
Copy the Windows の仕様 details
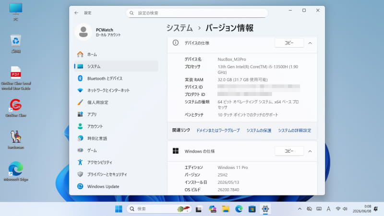(x=289, y=151)
